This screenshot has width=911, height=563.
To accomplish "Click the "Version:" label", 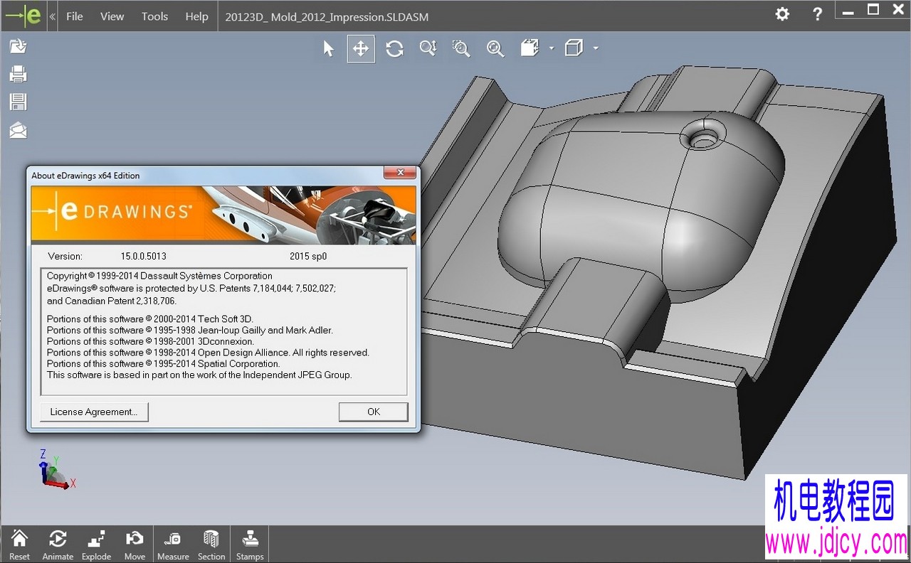I will click(x=65, y=256).
